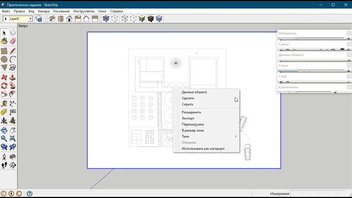Screen dimensions: 352x198
Task: Select the Line pencil tool
Action: (13, 51)
